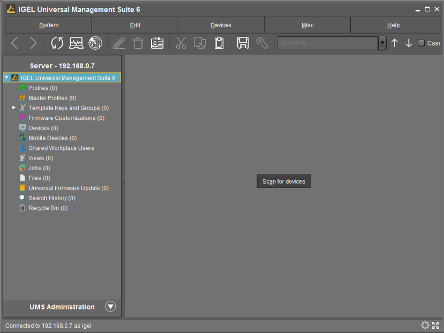Select the globe network scan icon

pyautogui.click(x=95, y=43)
